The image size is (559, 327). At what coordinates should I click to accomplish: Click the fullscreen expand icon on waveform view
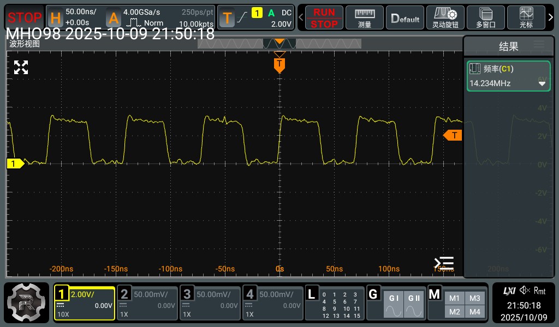coord(21,68)
